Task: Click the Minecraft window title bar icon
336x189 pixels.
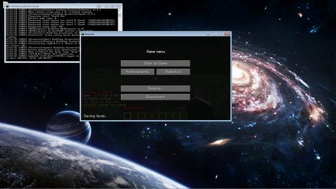Action: 83,34
